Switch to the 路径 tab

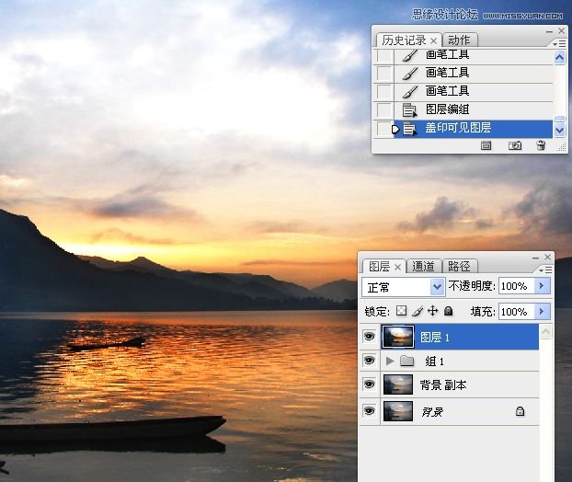pos(459,267)
